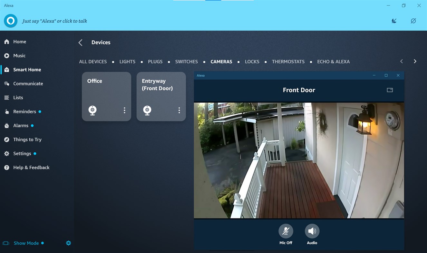
Task: Click the Alexa talk ring icon
Action: 11,21
